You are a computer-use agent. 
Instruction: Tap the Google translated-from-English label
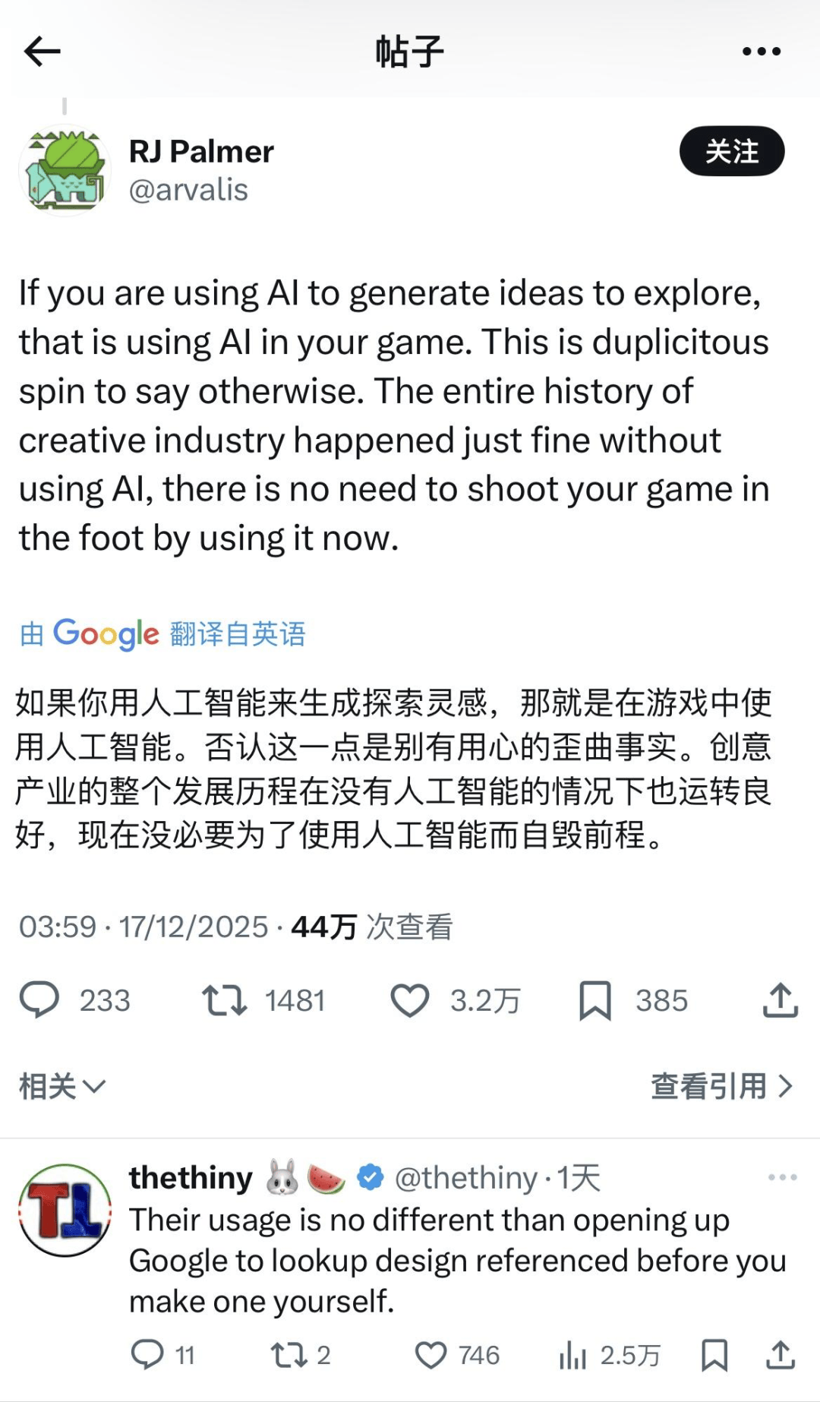(x=162, y=633)
